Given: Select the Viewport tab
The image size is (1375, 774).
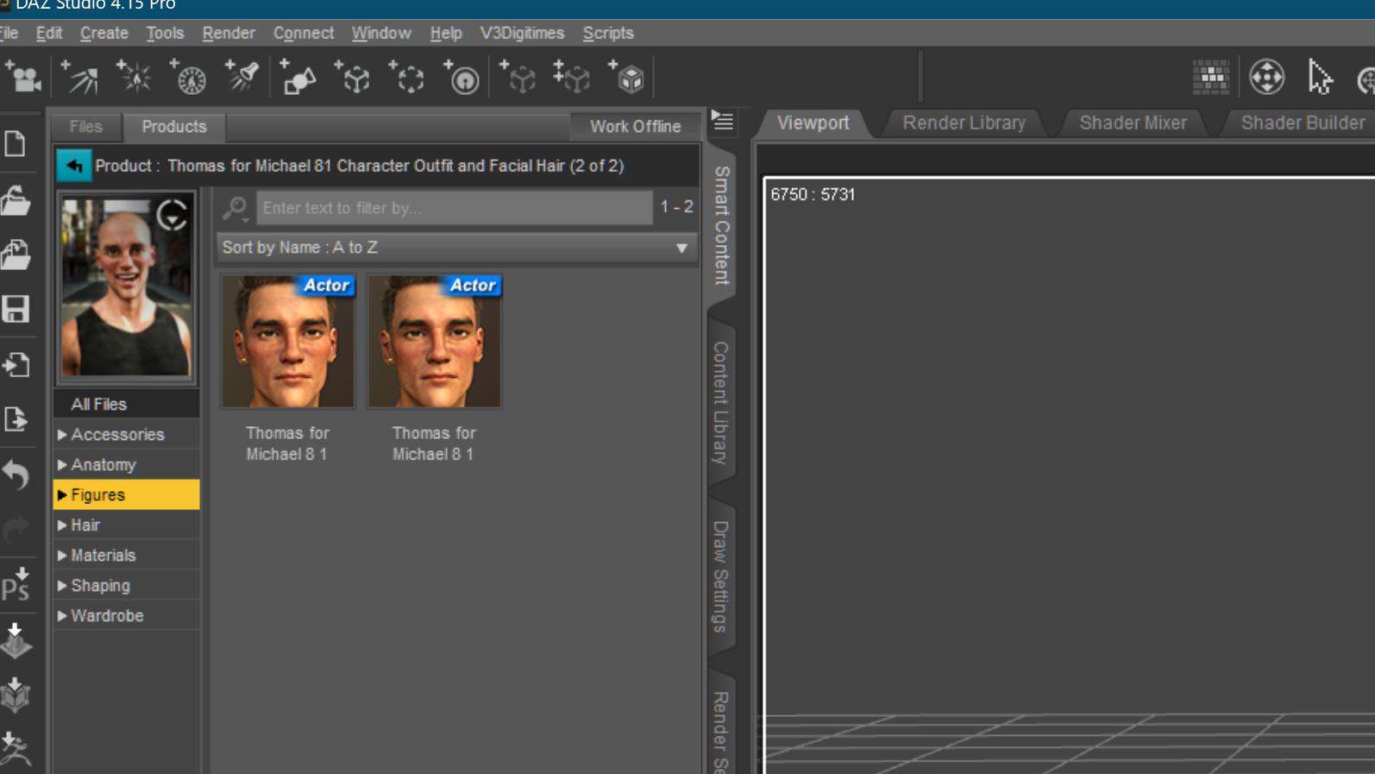Looking at the screenshot, I should pyautogui.click(x=813, y=123).
